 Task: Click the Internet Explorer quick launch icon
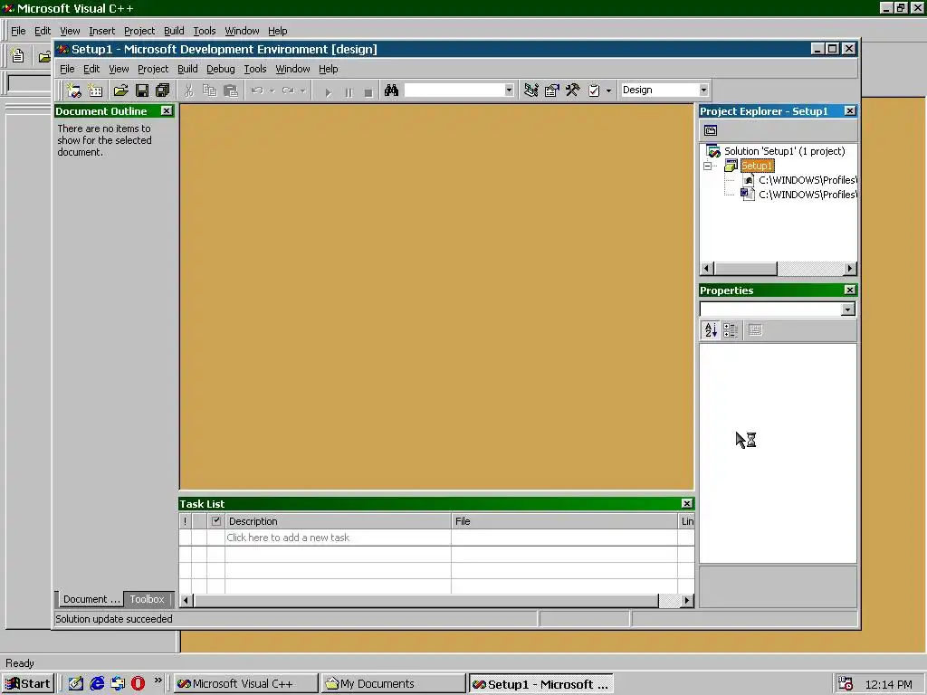click(x=97, y=683)
